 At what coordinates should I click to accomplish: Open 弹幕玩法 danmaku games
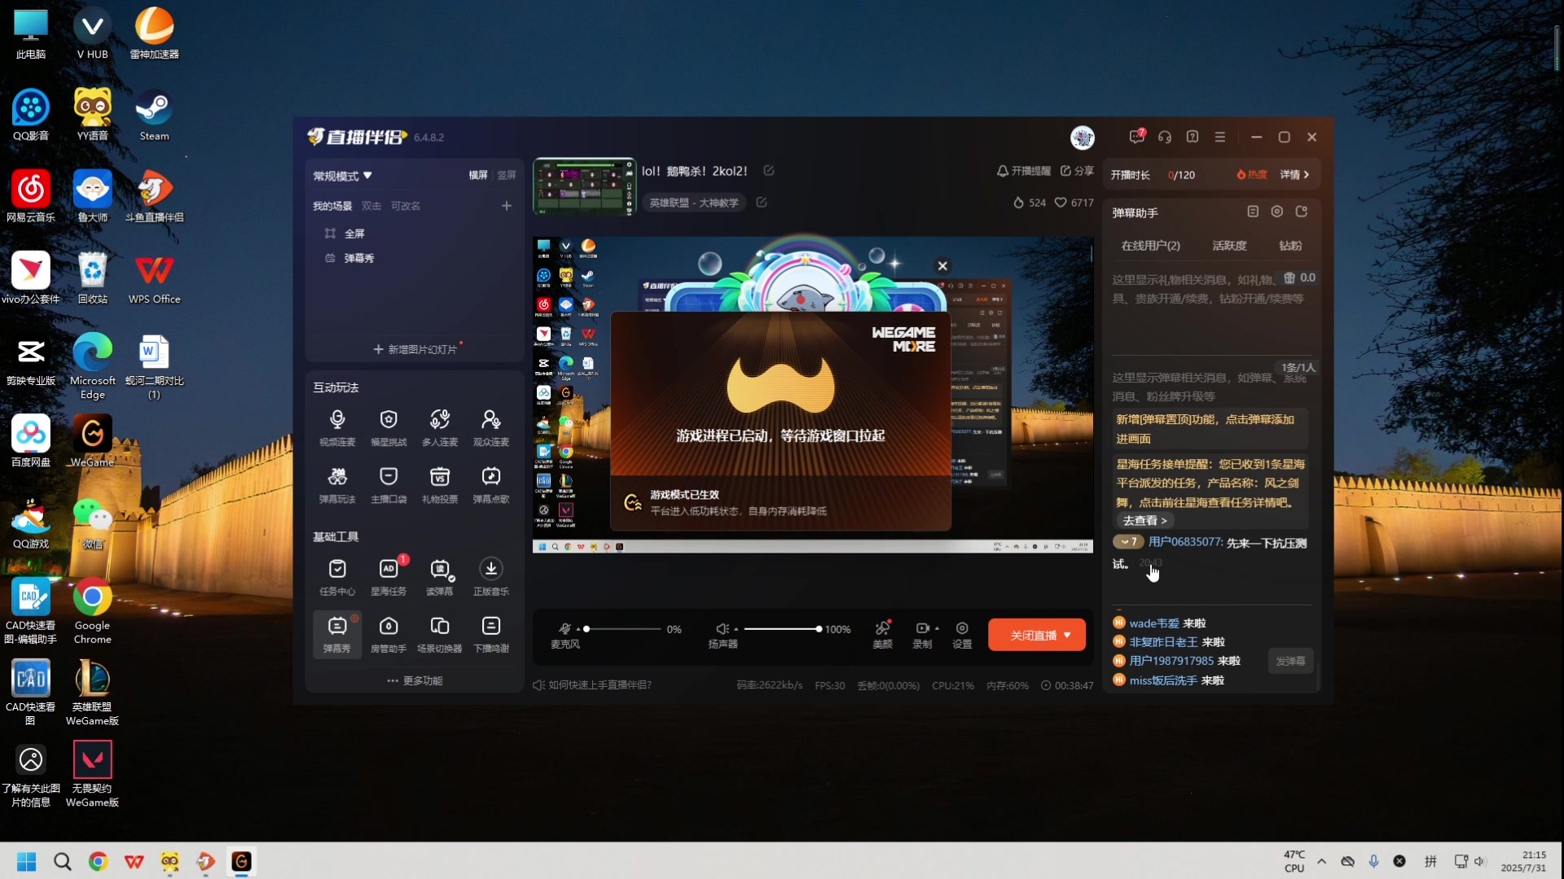pyautogui.click(x=337, y=485)
